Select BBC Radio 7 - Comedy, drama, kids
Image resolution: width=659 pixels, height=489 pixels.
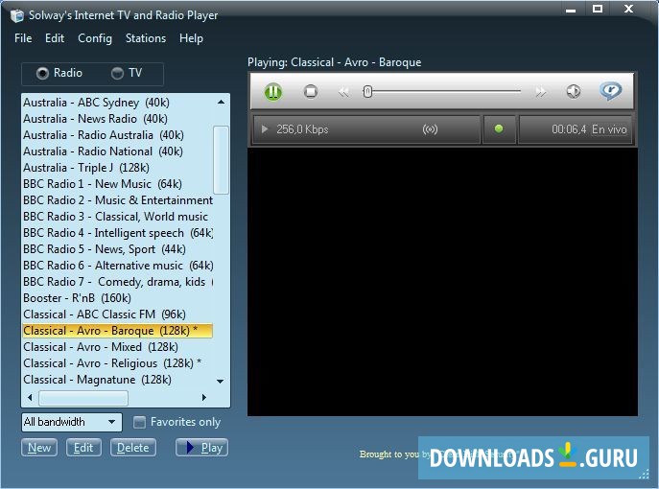tap(118, 282)
